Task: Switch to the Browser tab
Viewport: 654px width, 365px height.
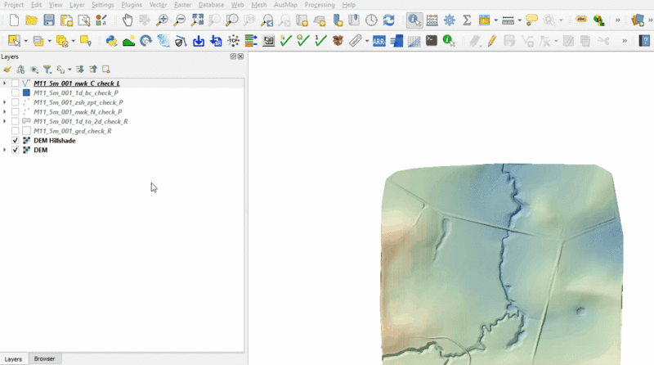Action: (44, 359)
